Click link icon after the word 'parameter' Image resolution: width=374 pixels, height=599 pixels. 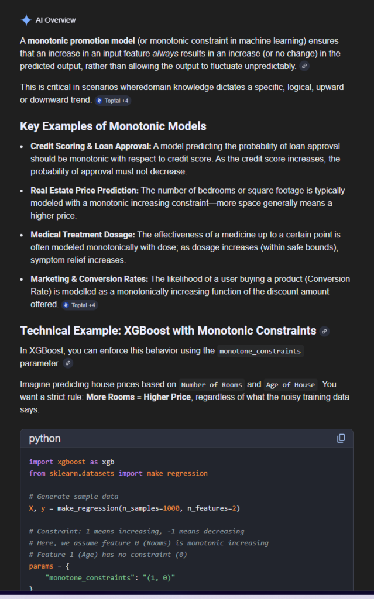pos(68,363)
